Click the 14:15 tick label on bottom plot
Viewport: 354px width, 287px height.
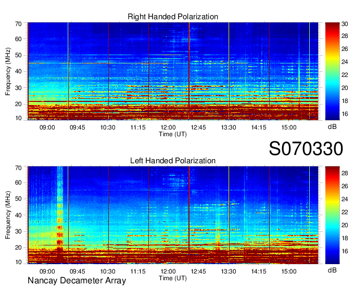[259, 271]
